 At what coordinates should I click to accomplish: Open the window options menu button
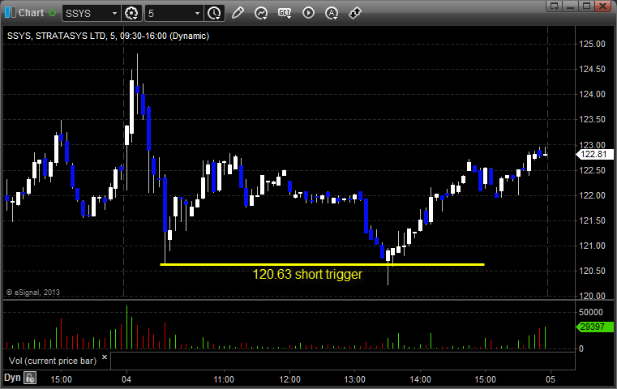pos(555,6)
